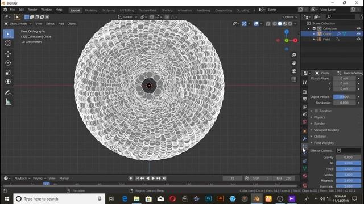Open the View Layer properties tab
The image size is (364, 204).
pyautogui.click(x=305, y=107)
